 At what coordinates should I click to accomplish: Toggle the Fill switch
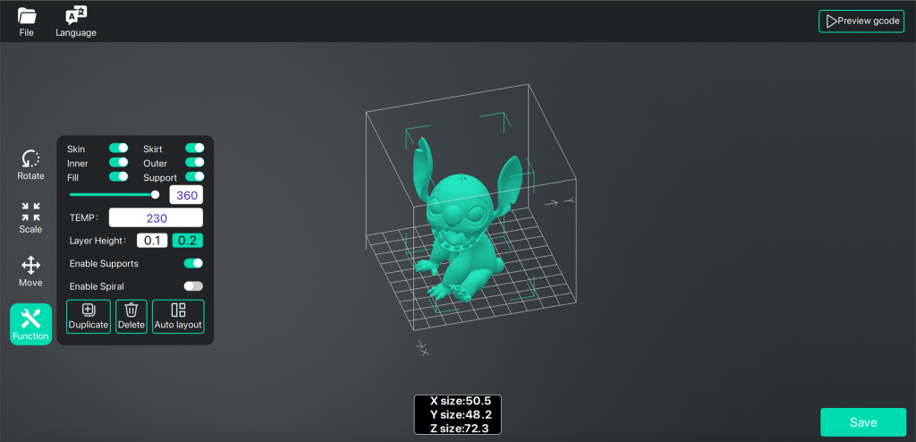(118, 177)
